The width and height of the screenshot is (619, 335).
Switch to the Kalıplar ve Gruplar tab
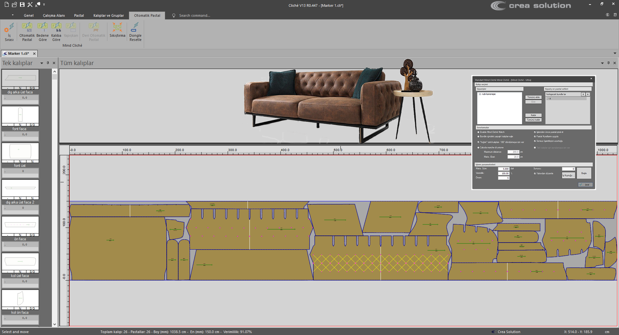pyautogui.click(x=108, y=15)
